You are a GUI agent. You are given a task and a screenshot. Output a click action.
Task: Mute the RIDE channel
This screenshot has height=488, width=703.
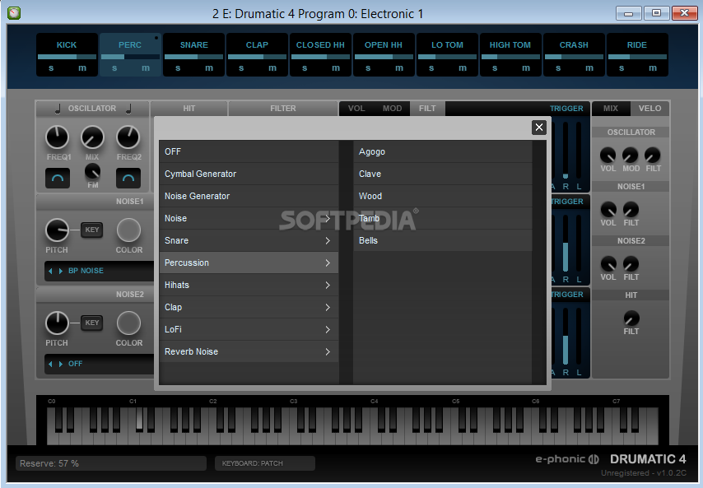tap(652, 68)
